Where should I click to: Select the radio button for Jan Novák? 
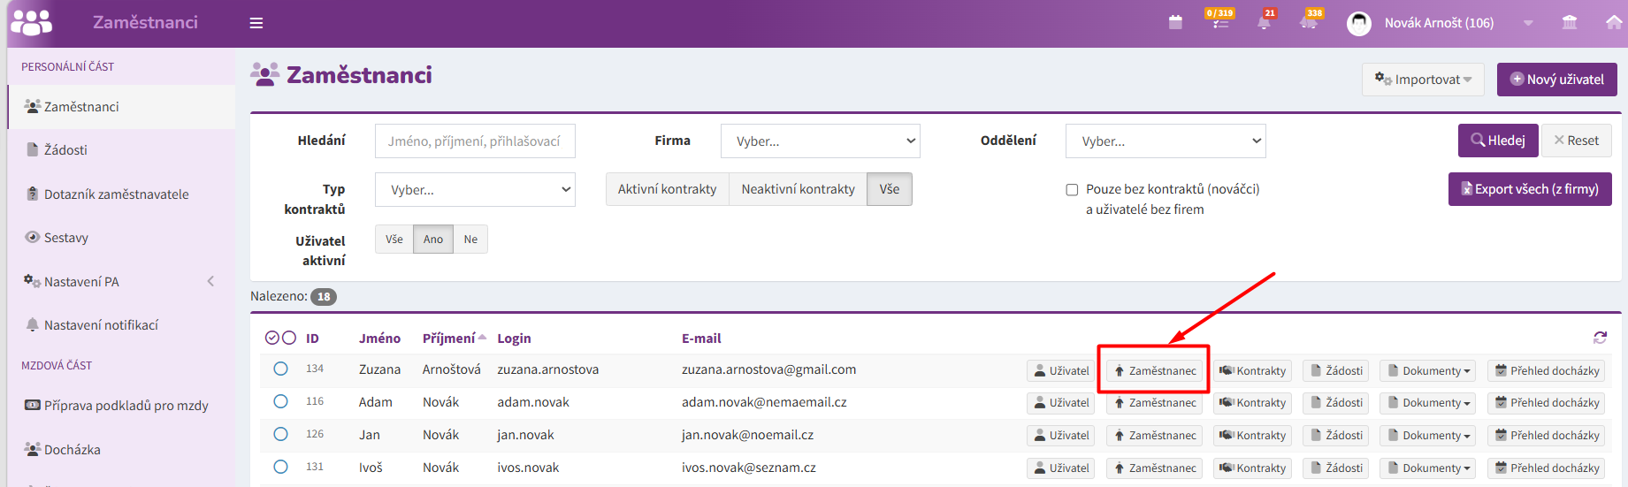tap(280, 434)
